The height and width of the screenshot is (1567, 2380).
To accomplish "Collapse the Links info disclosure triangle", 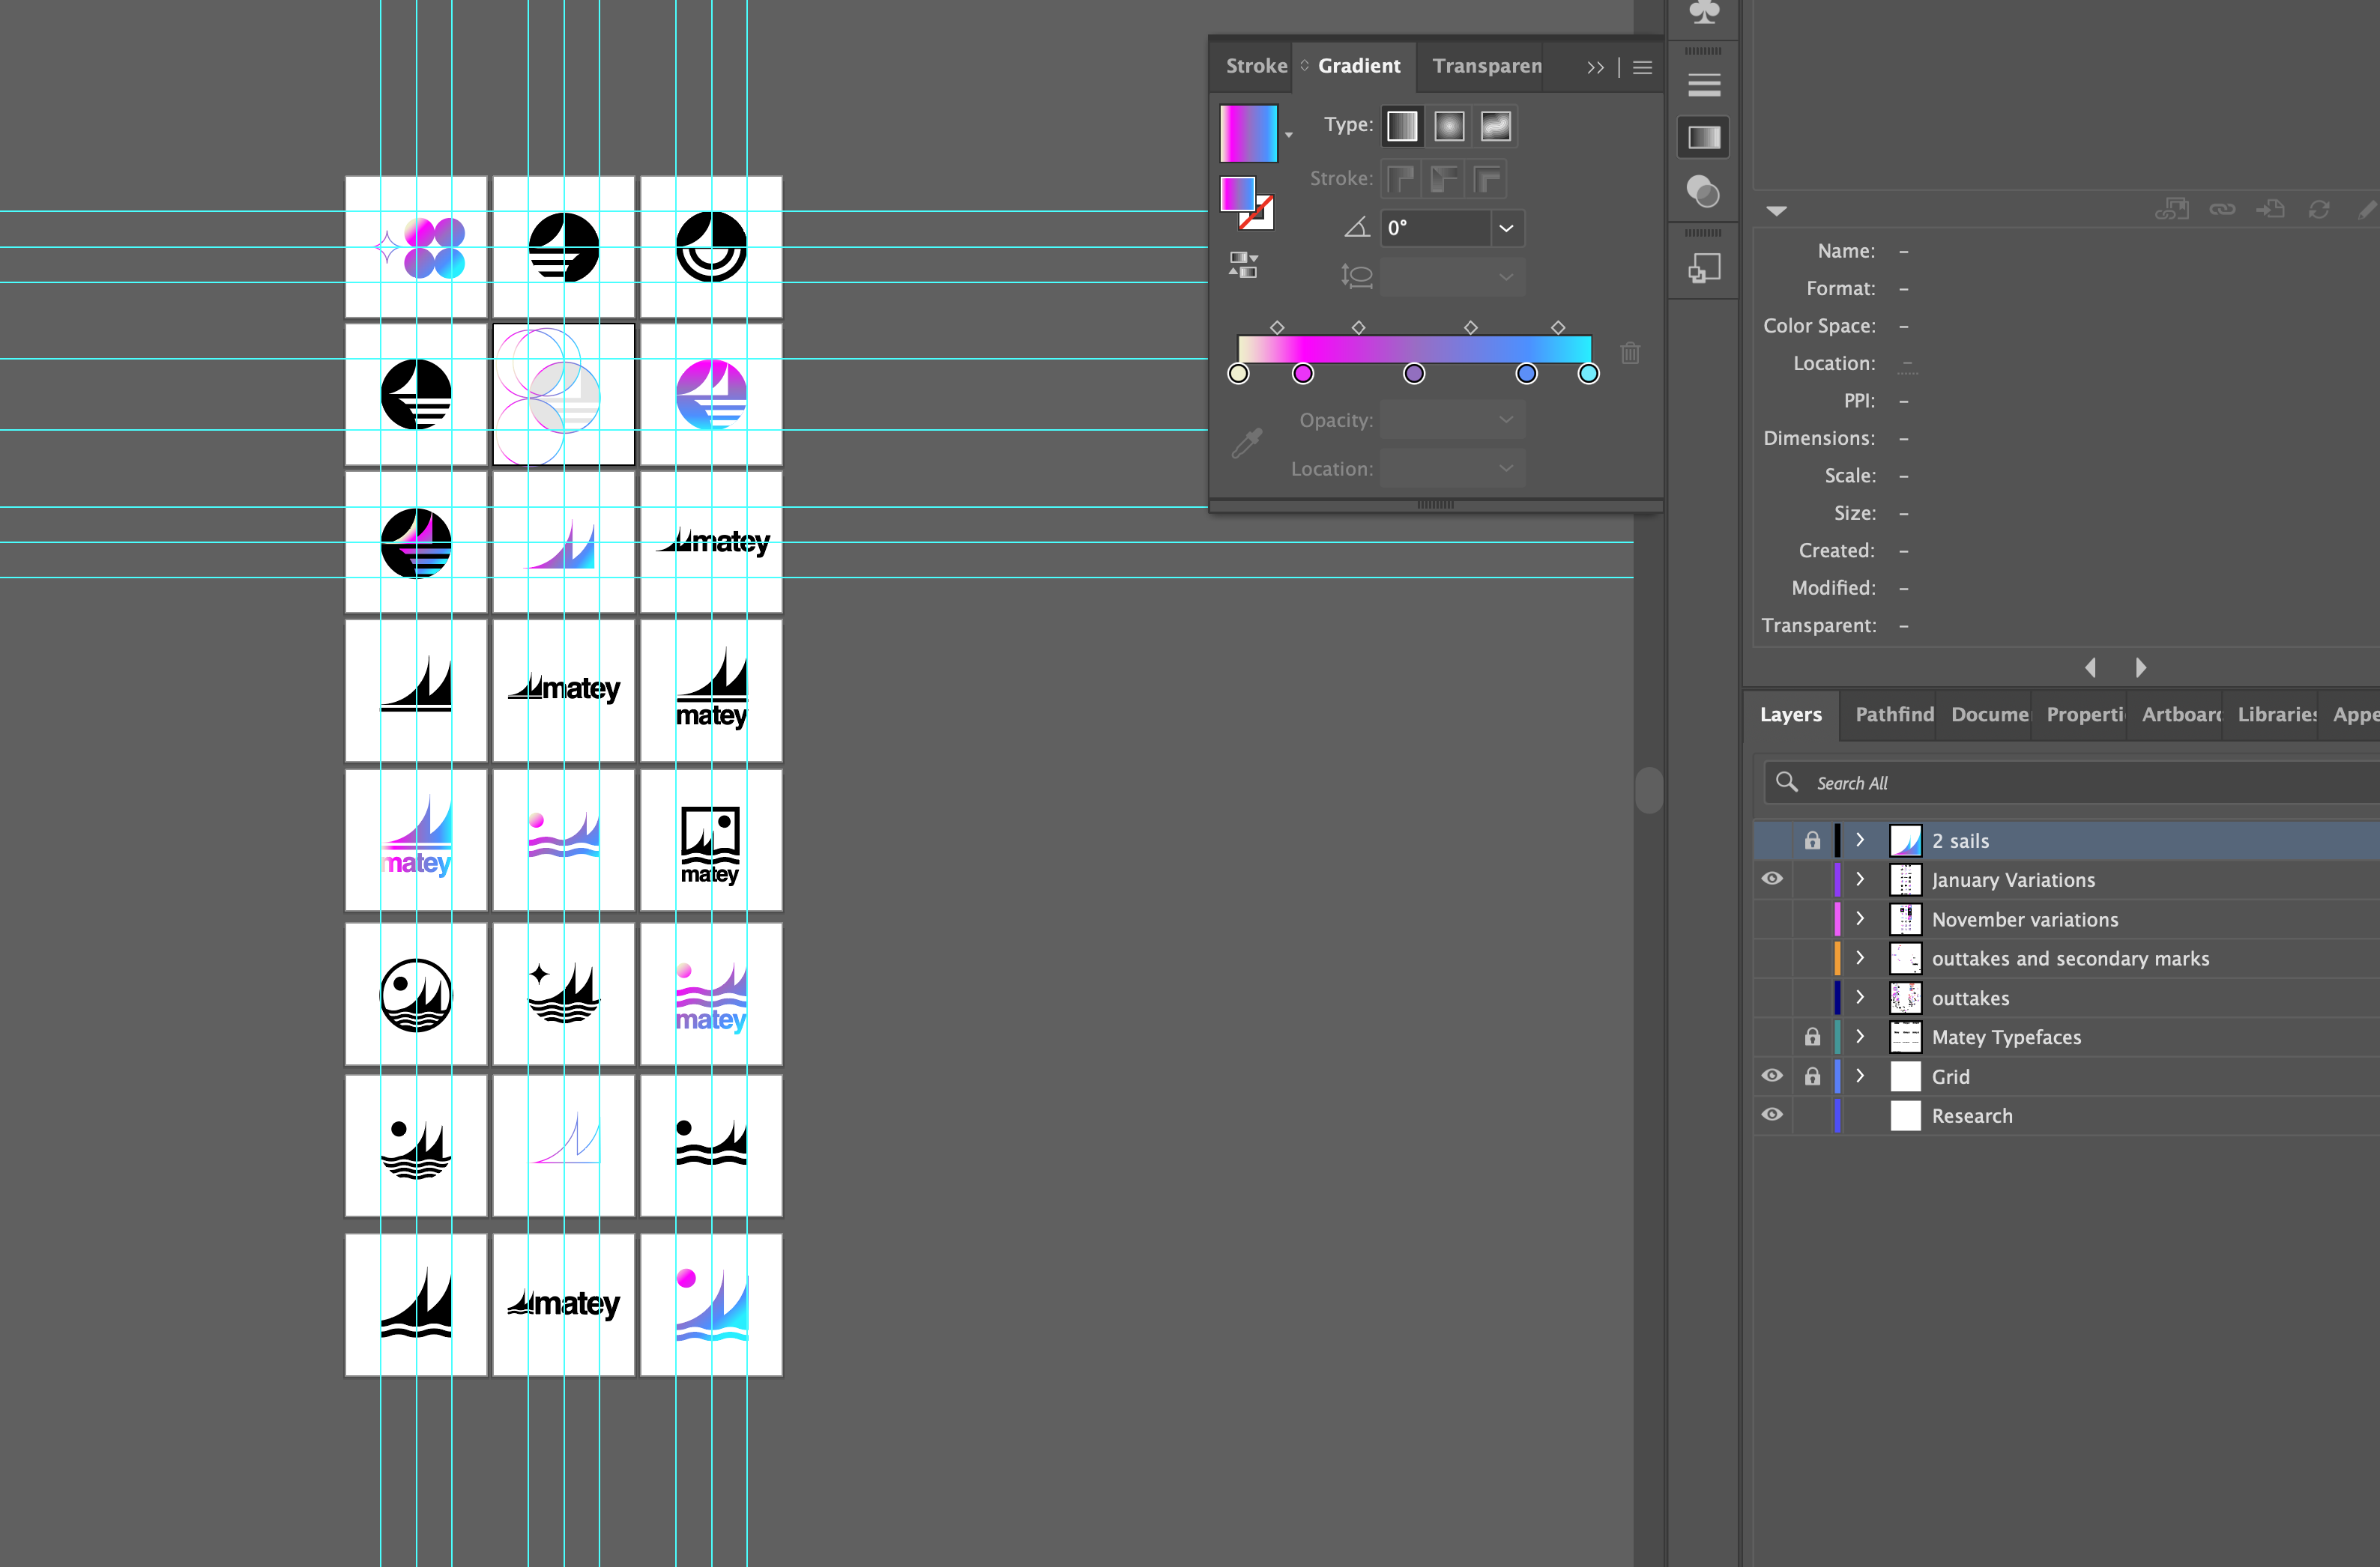I will coord(1776,210).
